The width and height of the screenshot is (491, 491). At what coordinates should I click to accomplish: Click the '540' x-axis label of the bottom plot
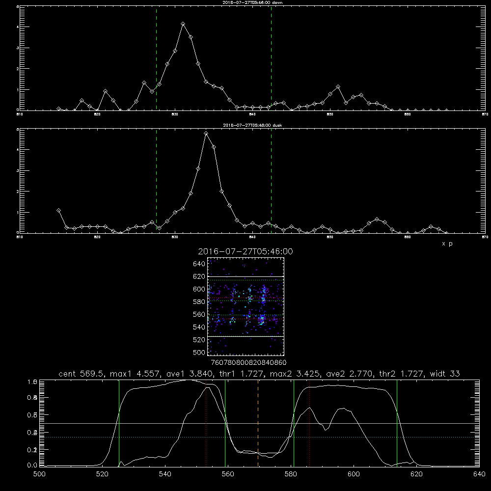click(x=165, y=474)
